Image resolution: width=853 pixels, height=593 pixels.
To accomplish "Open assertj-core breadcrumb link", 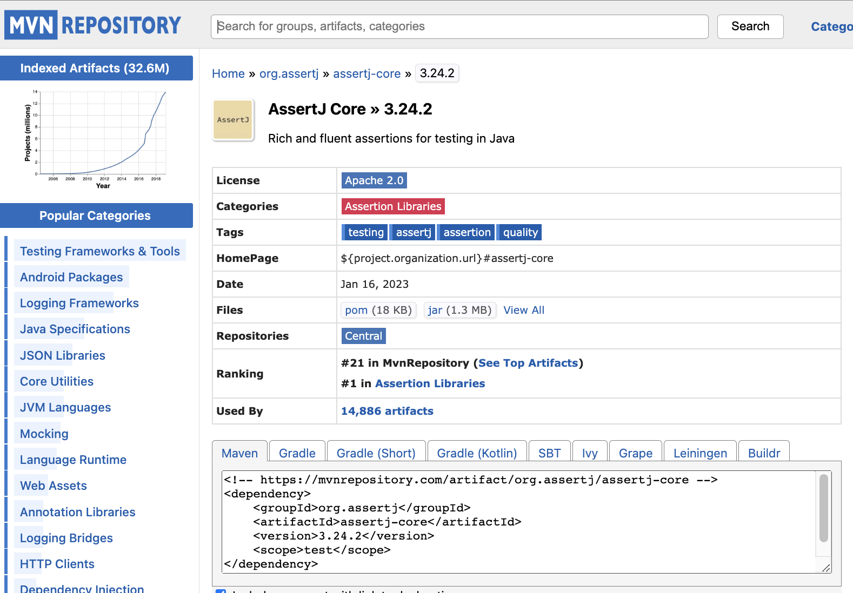I will click(367, 73).
